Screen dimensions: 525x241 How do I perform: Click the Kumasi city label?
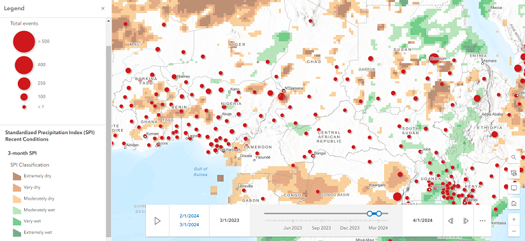pos(152,134)
